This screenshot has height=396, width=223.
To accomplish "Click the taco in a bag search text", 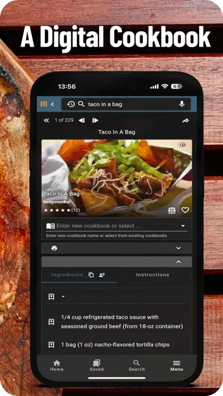I will (105, 104).
